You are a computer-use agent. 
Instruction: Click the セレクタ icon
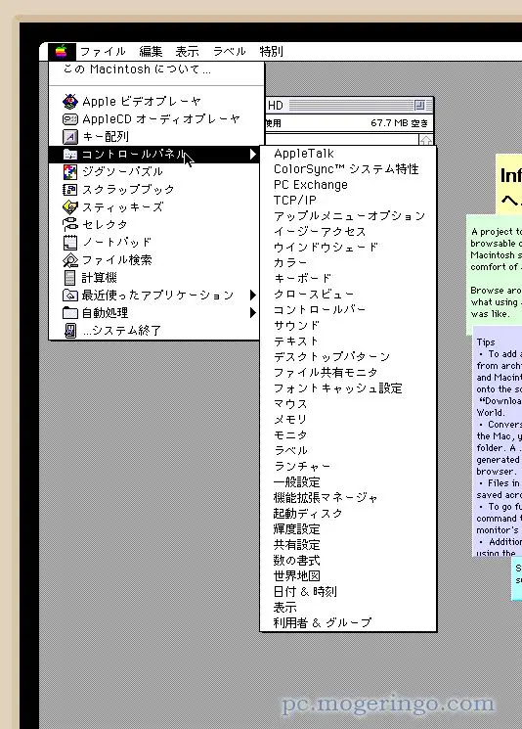[x=70, y=224]
